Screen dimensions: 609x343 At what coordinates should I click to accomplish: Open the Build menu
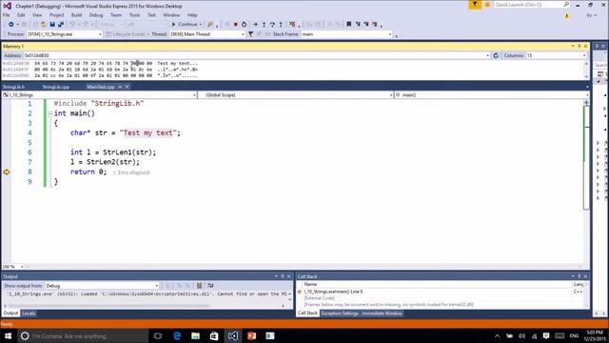pos(76,15)
